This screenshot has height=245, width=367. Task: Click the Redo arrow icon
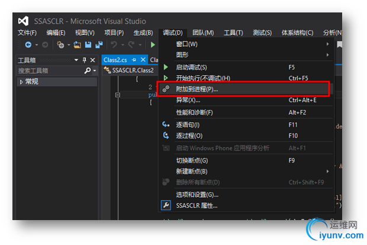coord(131,44)
